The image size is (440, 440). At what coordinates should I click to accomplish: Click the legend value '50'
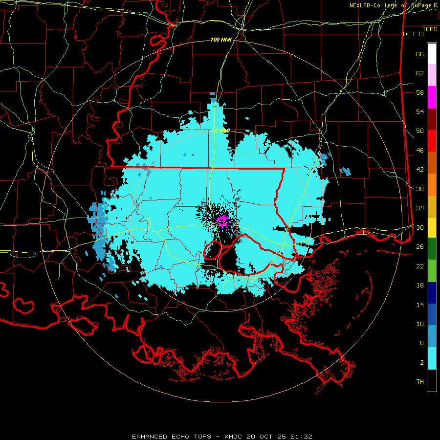[x=420, y=131]
